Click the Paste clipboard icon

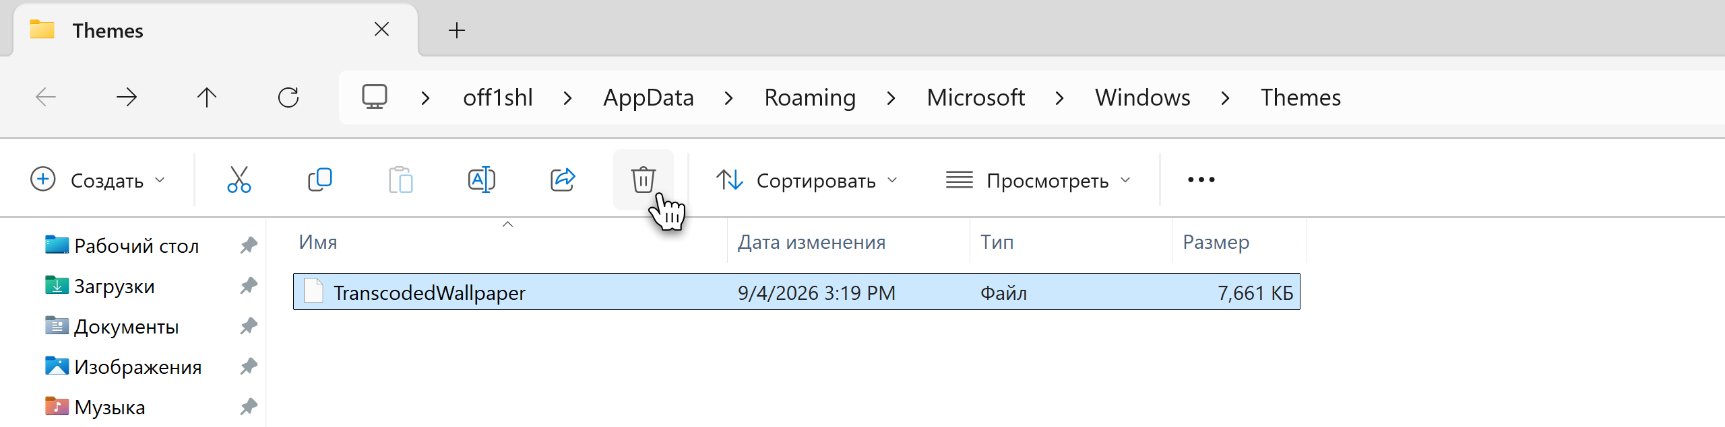coord(401,180)
